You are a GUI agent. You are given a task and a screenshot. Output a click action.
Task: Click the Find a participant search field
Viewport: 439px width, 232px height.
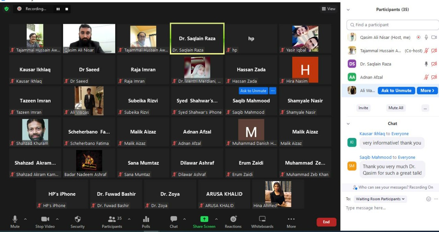tap(393, 25)
